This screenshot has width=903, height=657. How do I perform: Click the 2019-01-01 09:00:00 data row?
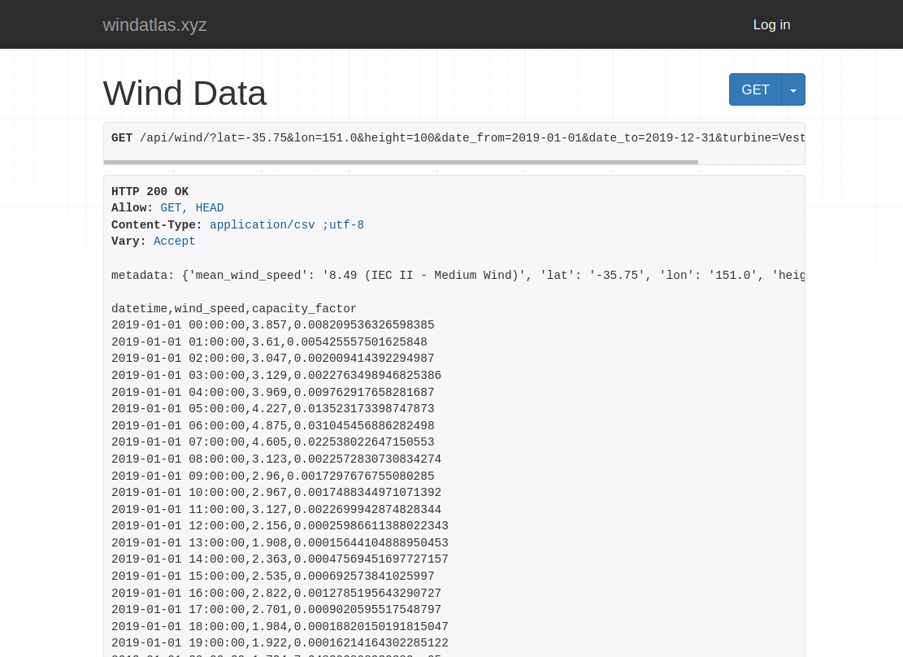pos(273,476)
